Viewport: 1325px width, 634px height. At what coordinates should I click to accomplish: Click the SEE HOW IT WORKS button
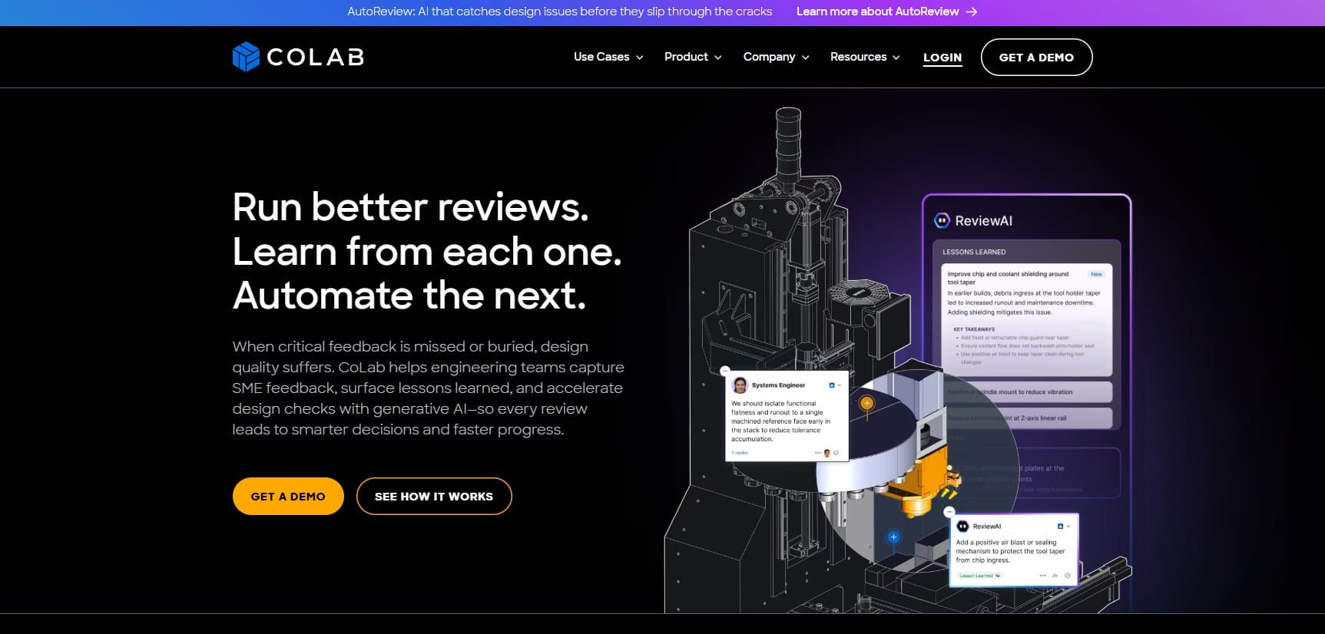coord(434,497)
